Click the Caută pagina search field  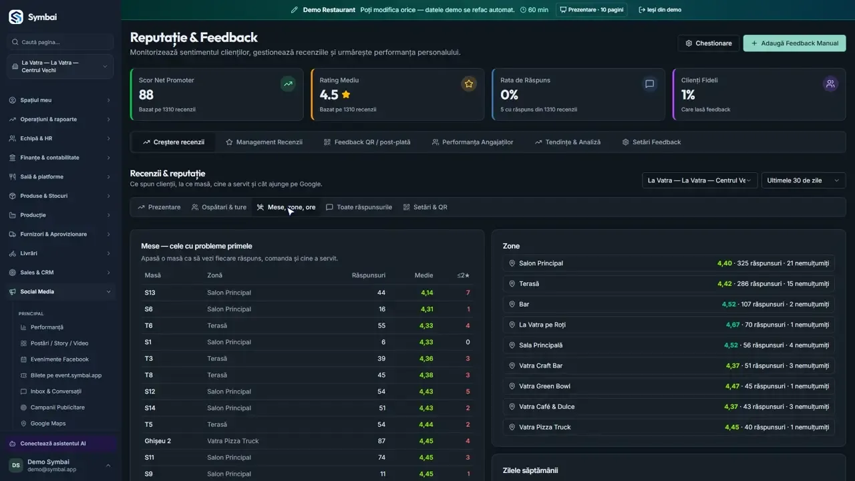tap(60, 42)
